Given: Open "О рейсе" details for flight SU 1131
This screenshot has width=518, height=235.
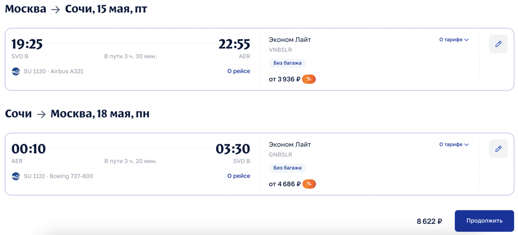Looking at the screenshot, I should point(238,176).
